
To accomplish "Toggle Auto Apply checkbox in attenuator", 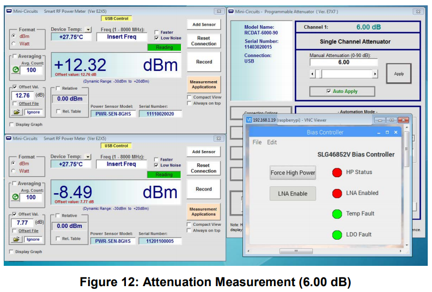I will pyautogui.click(x=328, y=91).
